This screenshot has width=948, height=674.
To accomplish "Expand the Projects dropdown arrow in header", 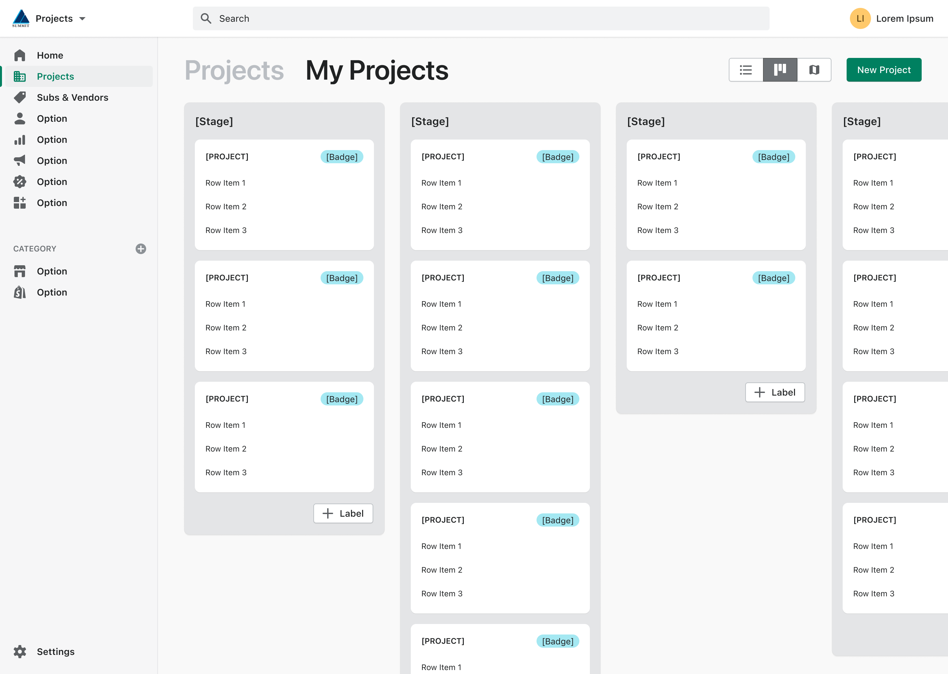I will click(82, 19).
